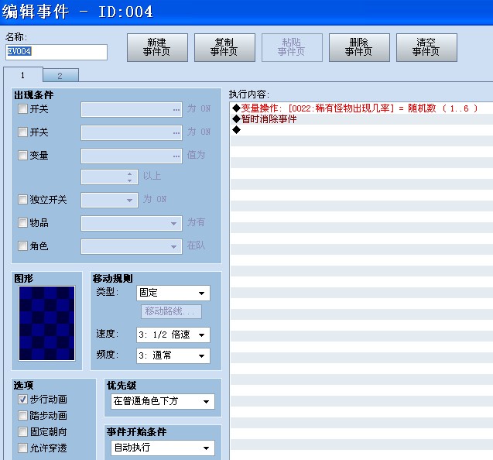Open the 优先级 priority dropdown
493x460 pixels.
[163, 401]
